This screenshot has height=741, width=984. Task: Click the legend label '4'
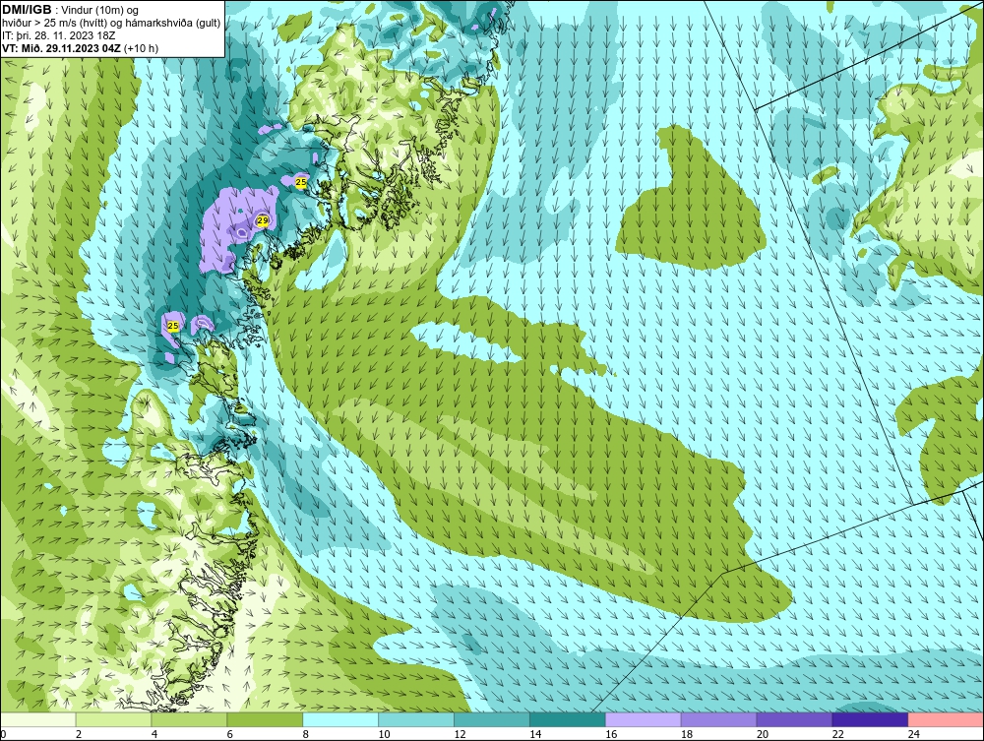tap(154, 734)
